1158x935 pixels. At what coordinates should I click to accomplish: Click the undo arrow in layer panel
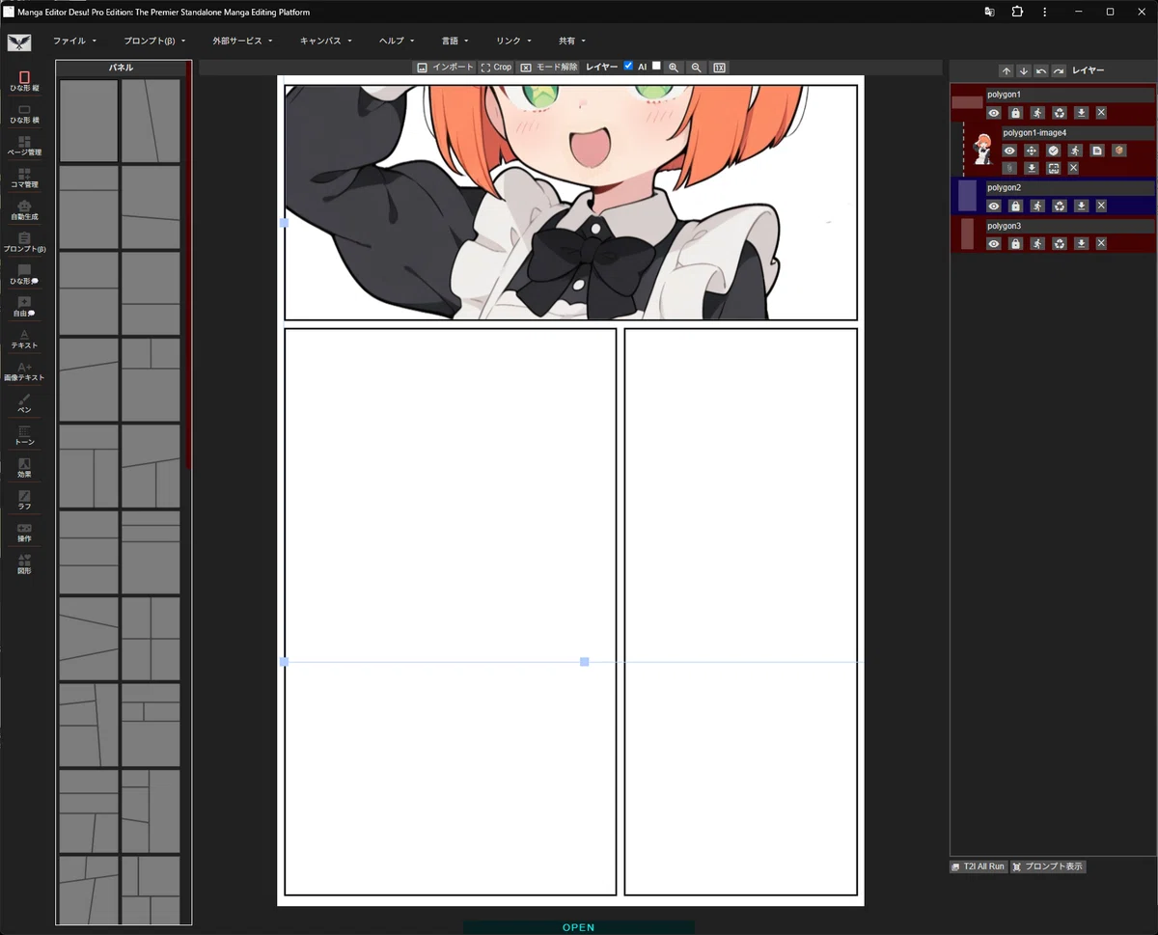1041,70
